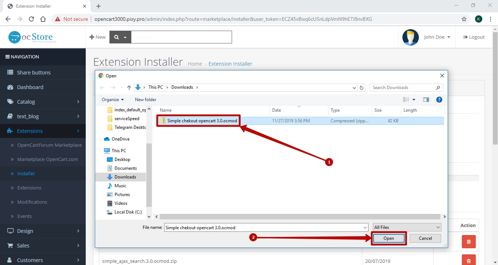This screenshot has width=498, height=265.
Task: Delete extension with red trash button
Action: pos(468,241)
